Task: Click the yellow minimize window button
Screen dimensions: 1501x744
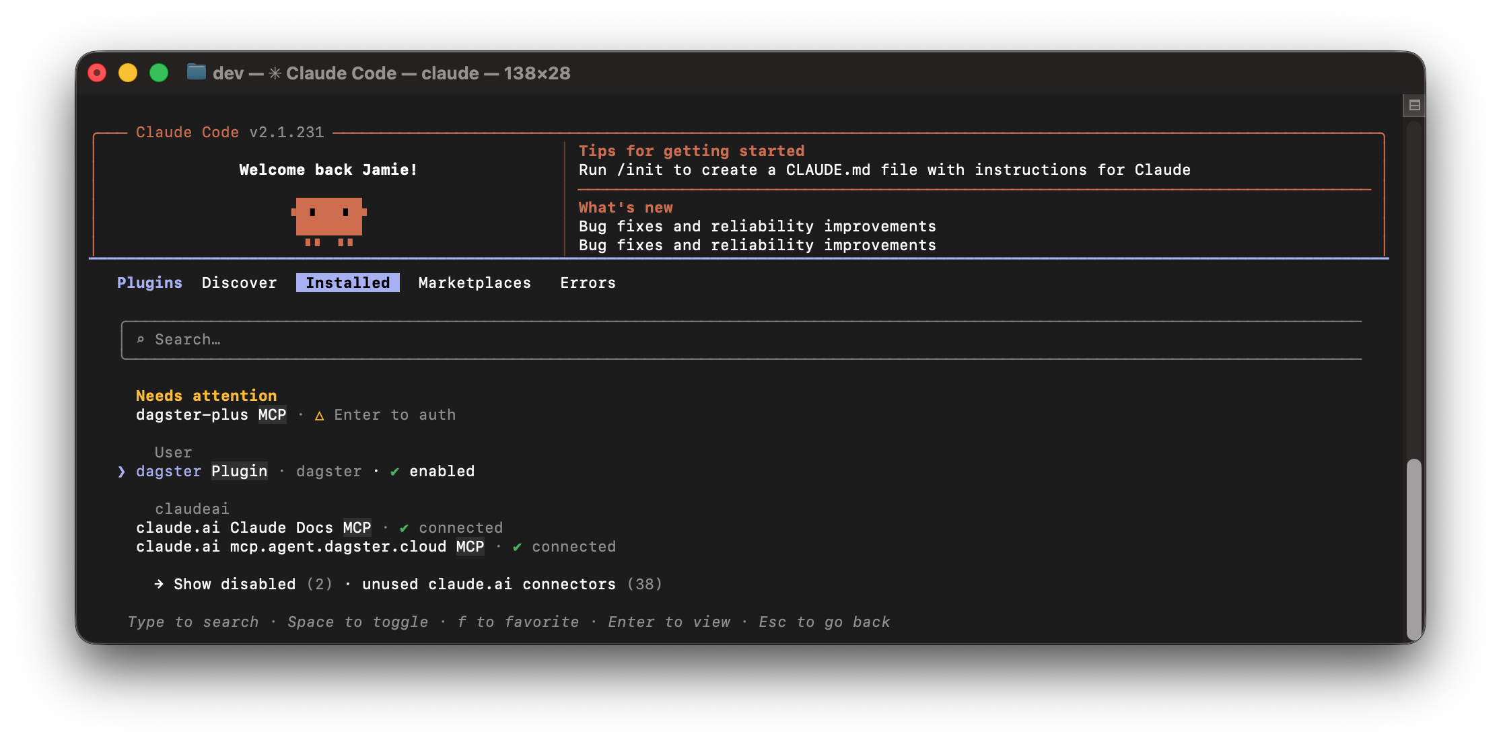Action: click(128, 73)
